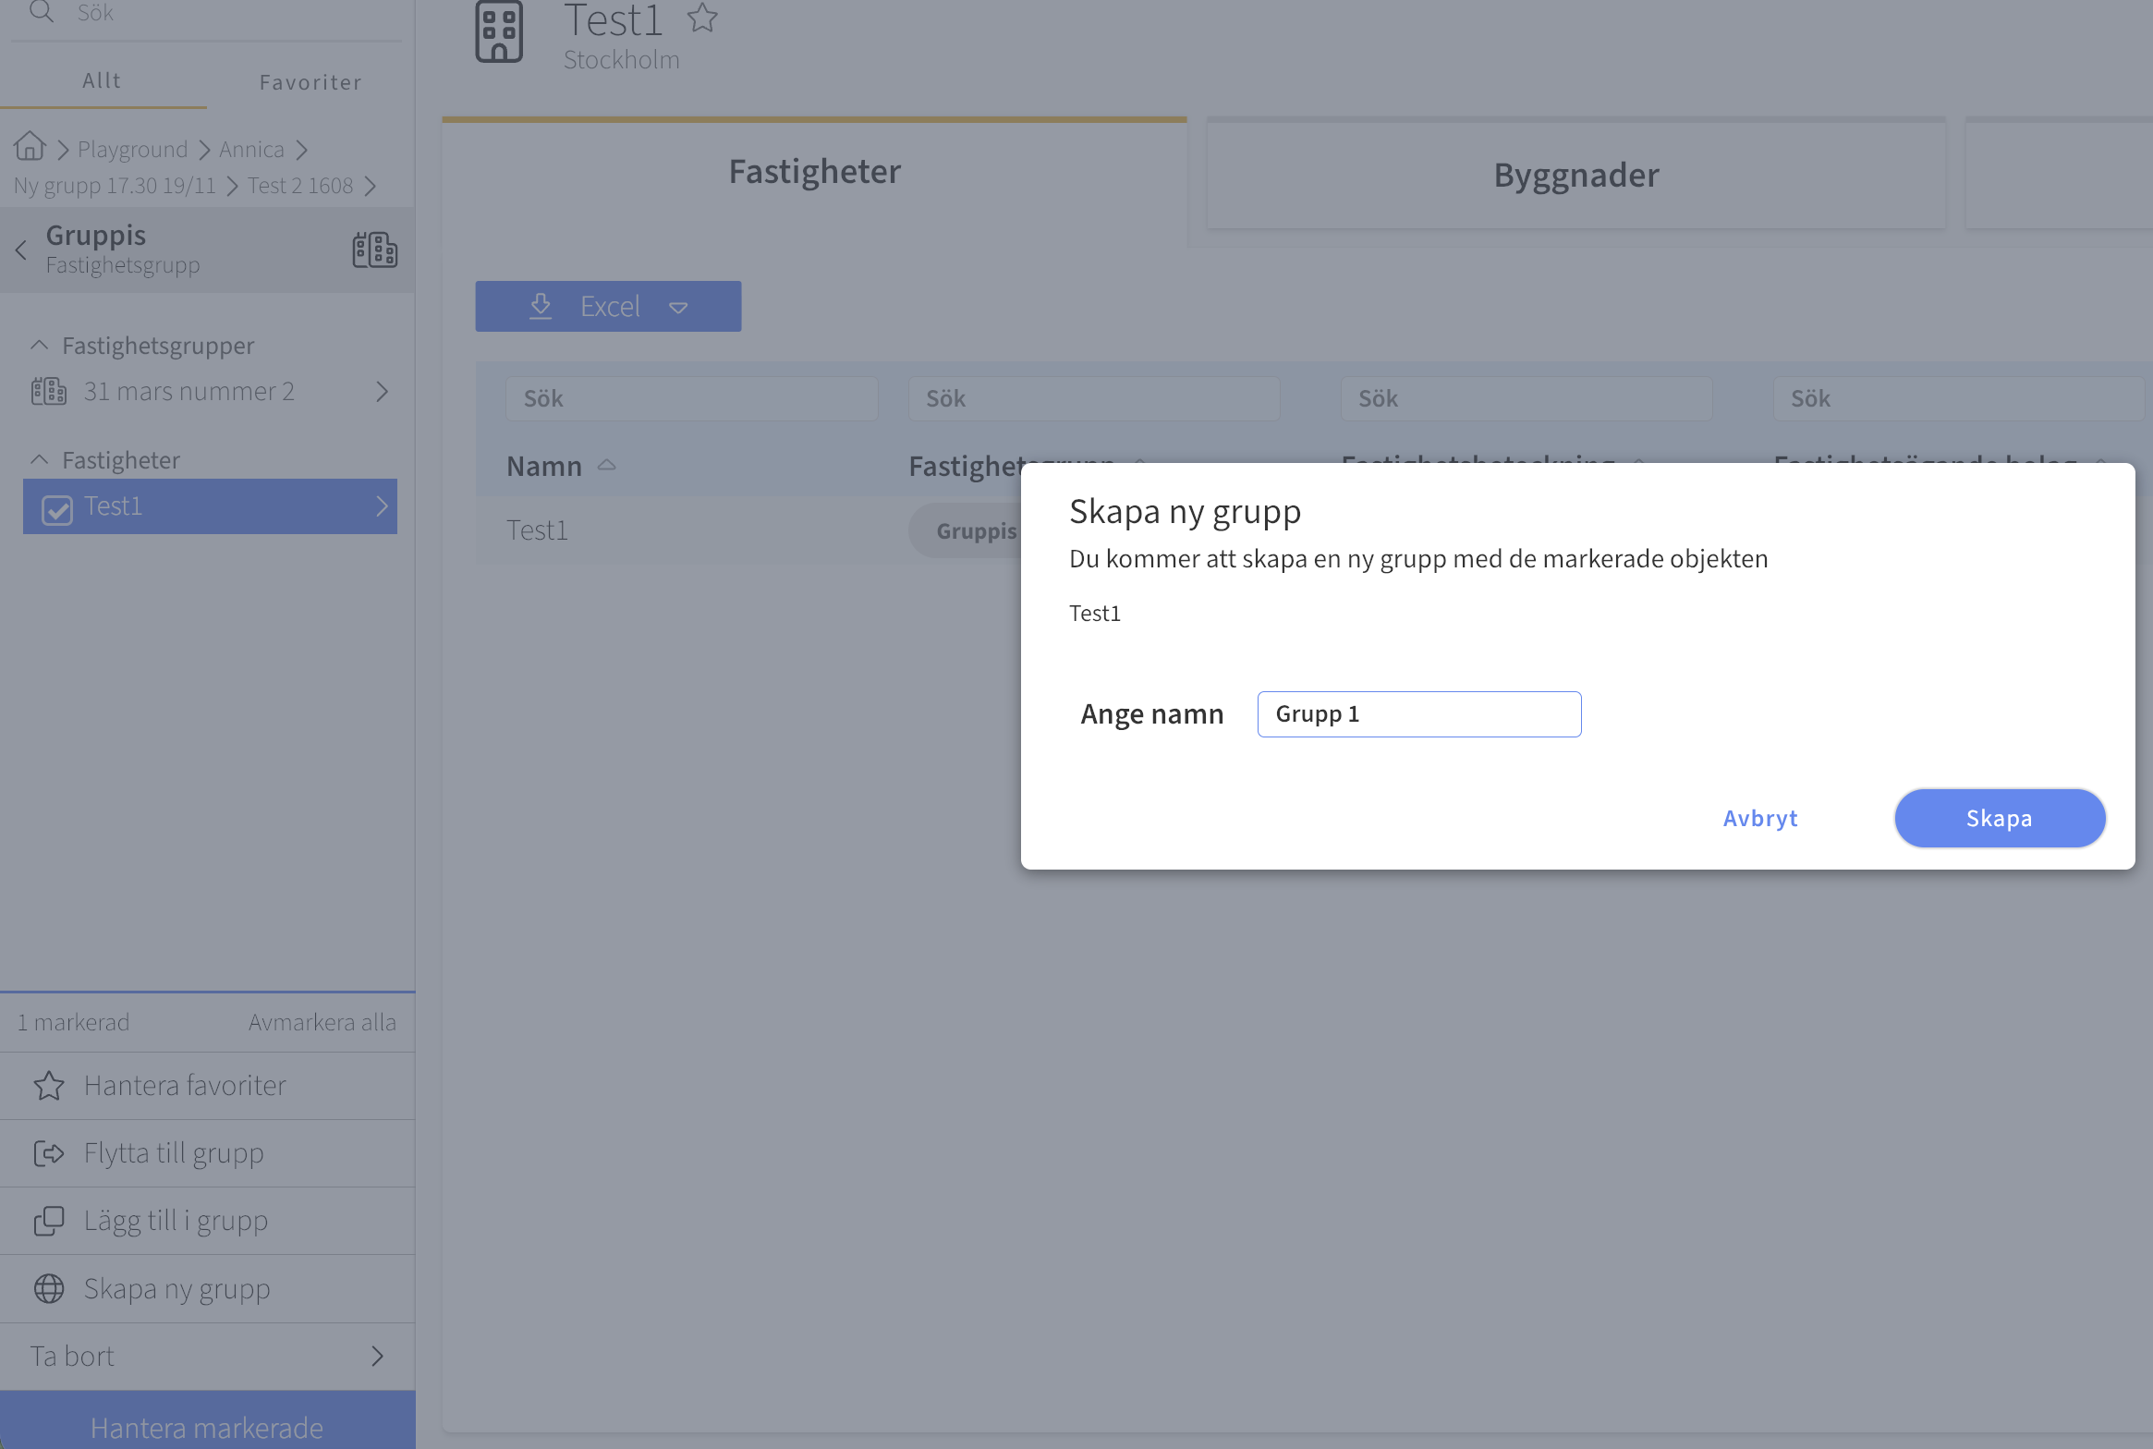This screenshot has height=1449, width=2153.
Task: Click the Ange namn input field
Action: (1419, 714)
